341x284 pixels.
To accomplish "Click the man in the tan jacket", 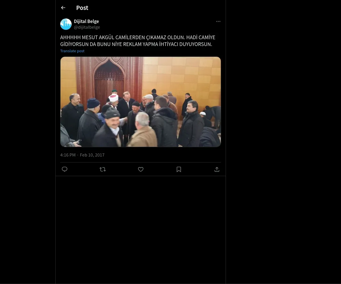I will [x=142, y=131].
